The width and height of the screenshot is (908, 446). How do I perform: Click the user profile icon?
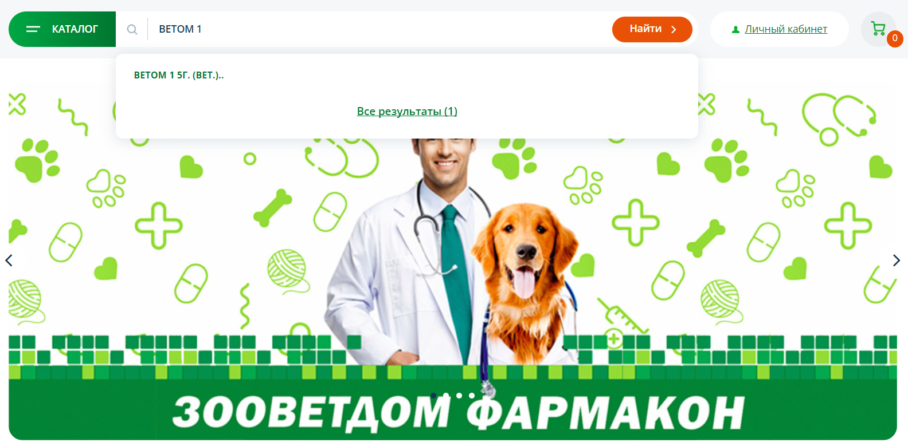pyautogui.click(x=735, y=30)
